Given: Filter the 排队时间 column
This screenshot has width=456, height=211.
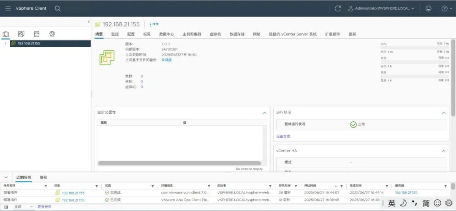Looking at the screenshot, I should [296, 186].
